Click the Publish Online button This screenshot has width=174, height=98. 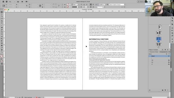[141, 2]
